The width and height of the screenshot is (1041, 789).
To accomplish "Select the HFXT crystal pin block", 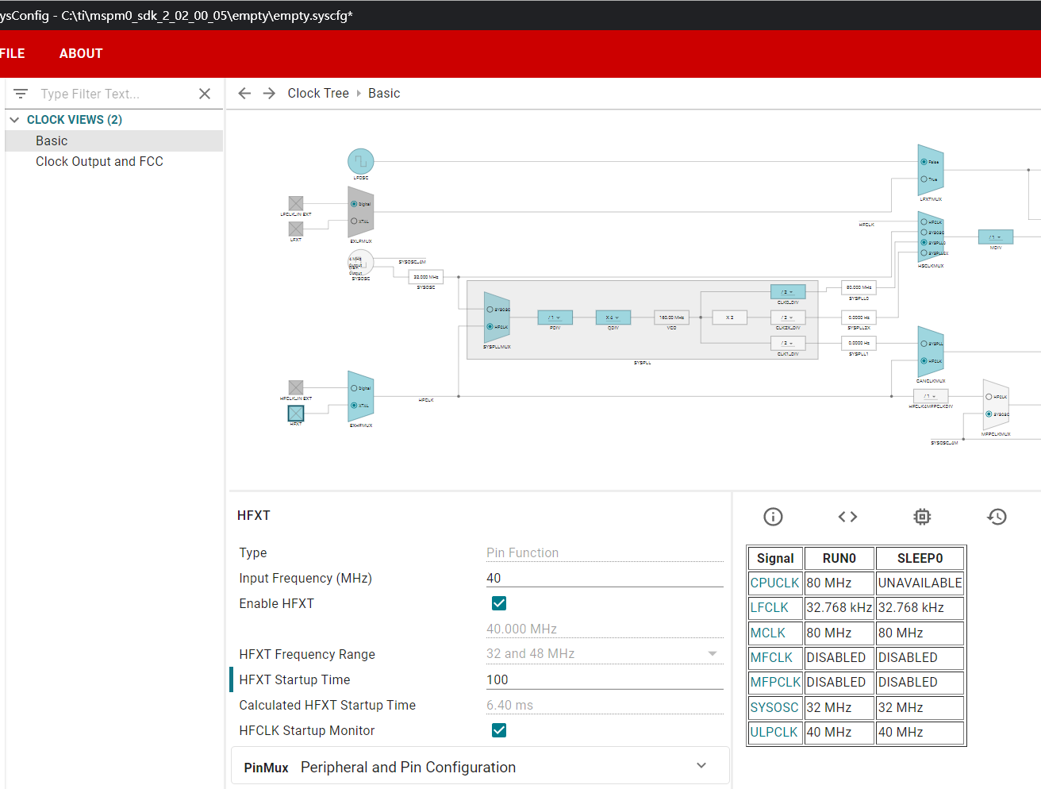I will (x=296, y=413).
